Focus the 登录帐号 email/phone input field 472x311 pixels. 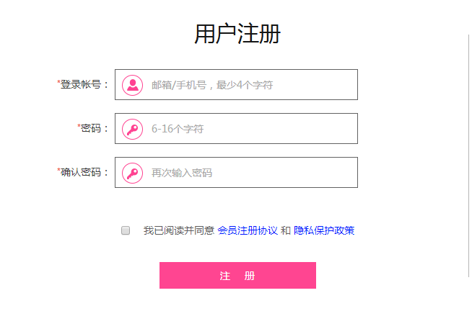point(236,85)
